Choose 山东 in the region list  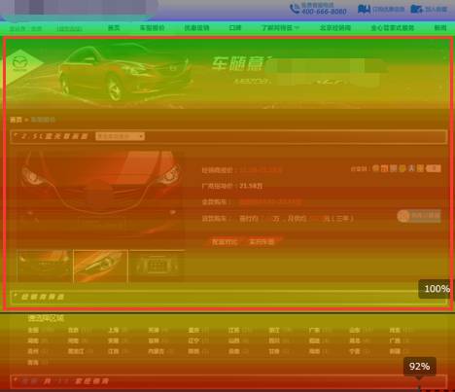click(355, 330)
